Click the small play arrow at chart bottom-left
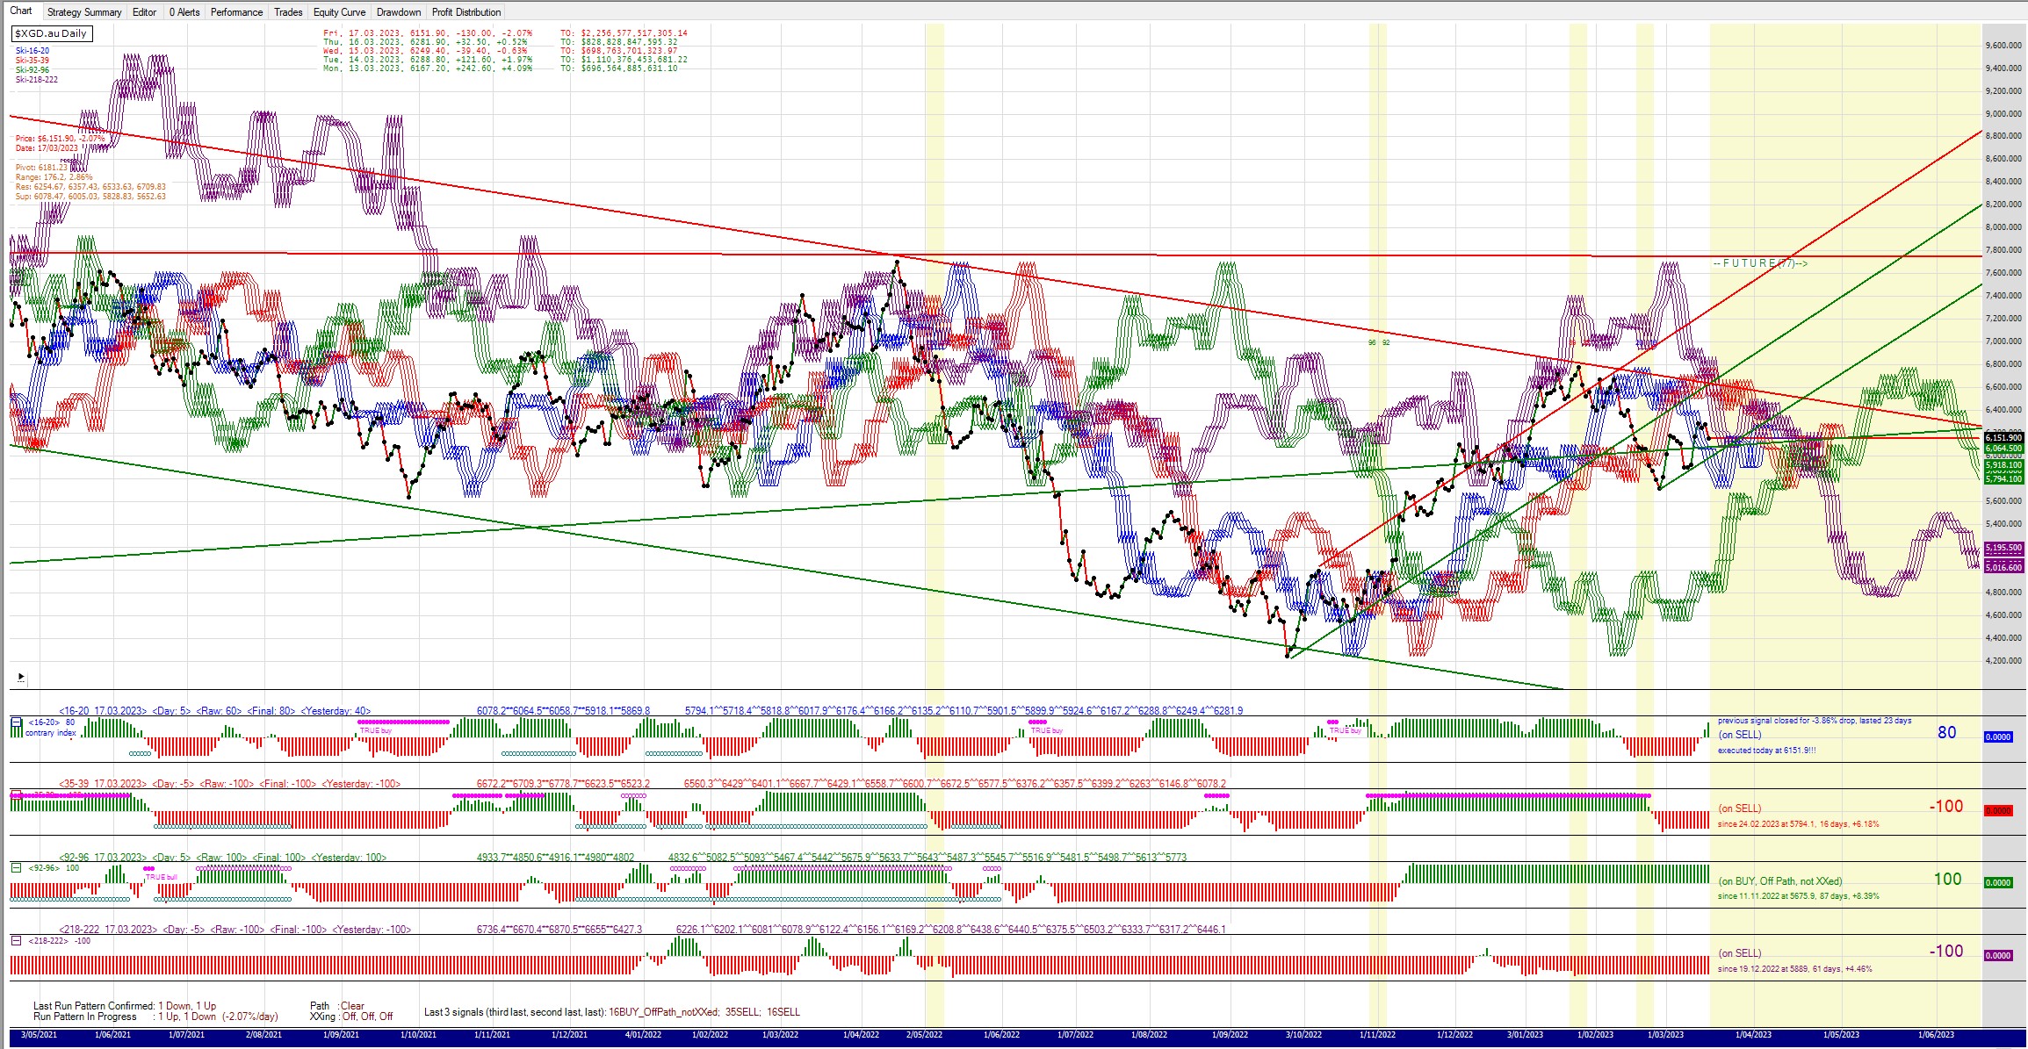 pos(20,678)
